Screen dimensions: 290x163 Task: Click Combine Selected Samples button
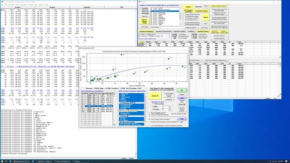coord(218,6)
